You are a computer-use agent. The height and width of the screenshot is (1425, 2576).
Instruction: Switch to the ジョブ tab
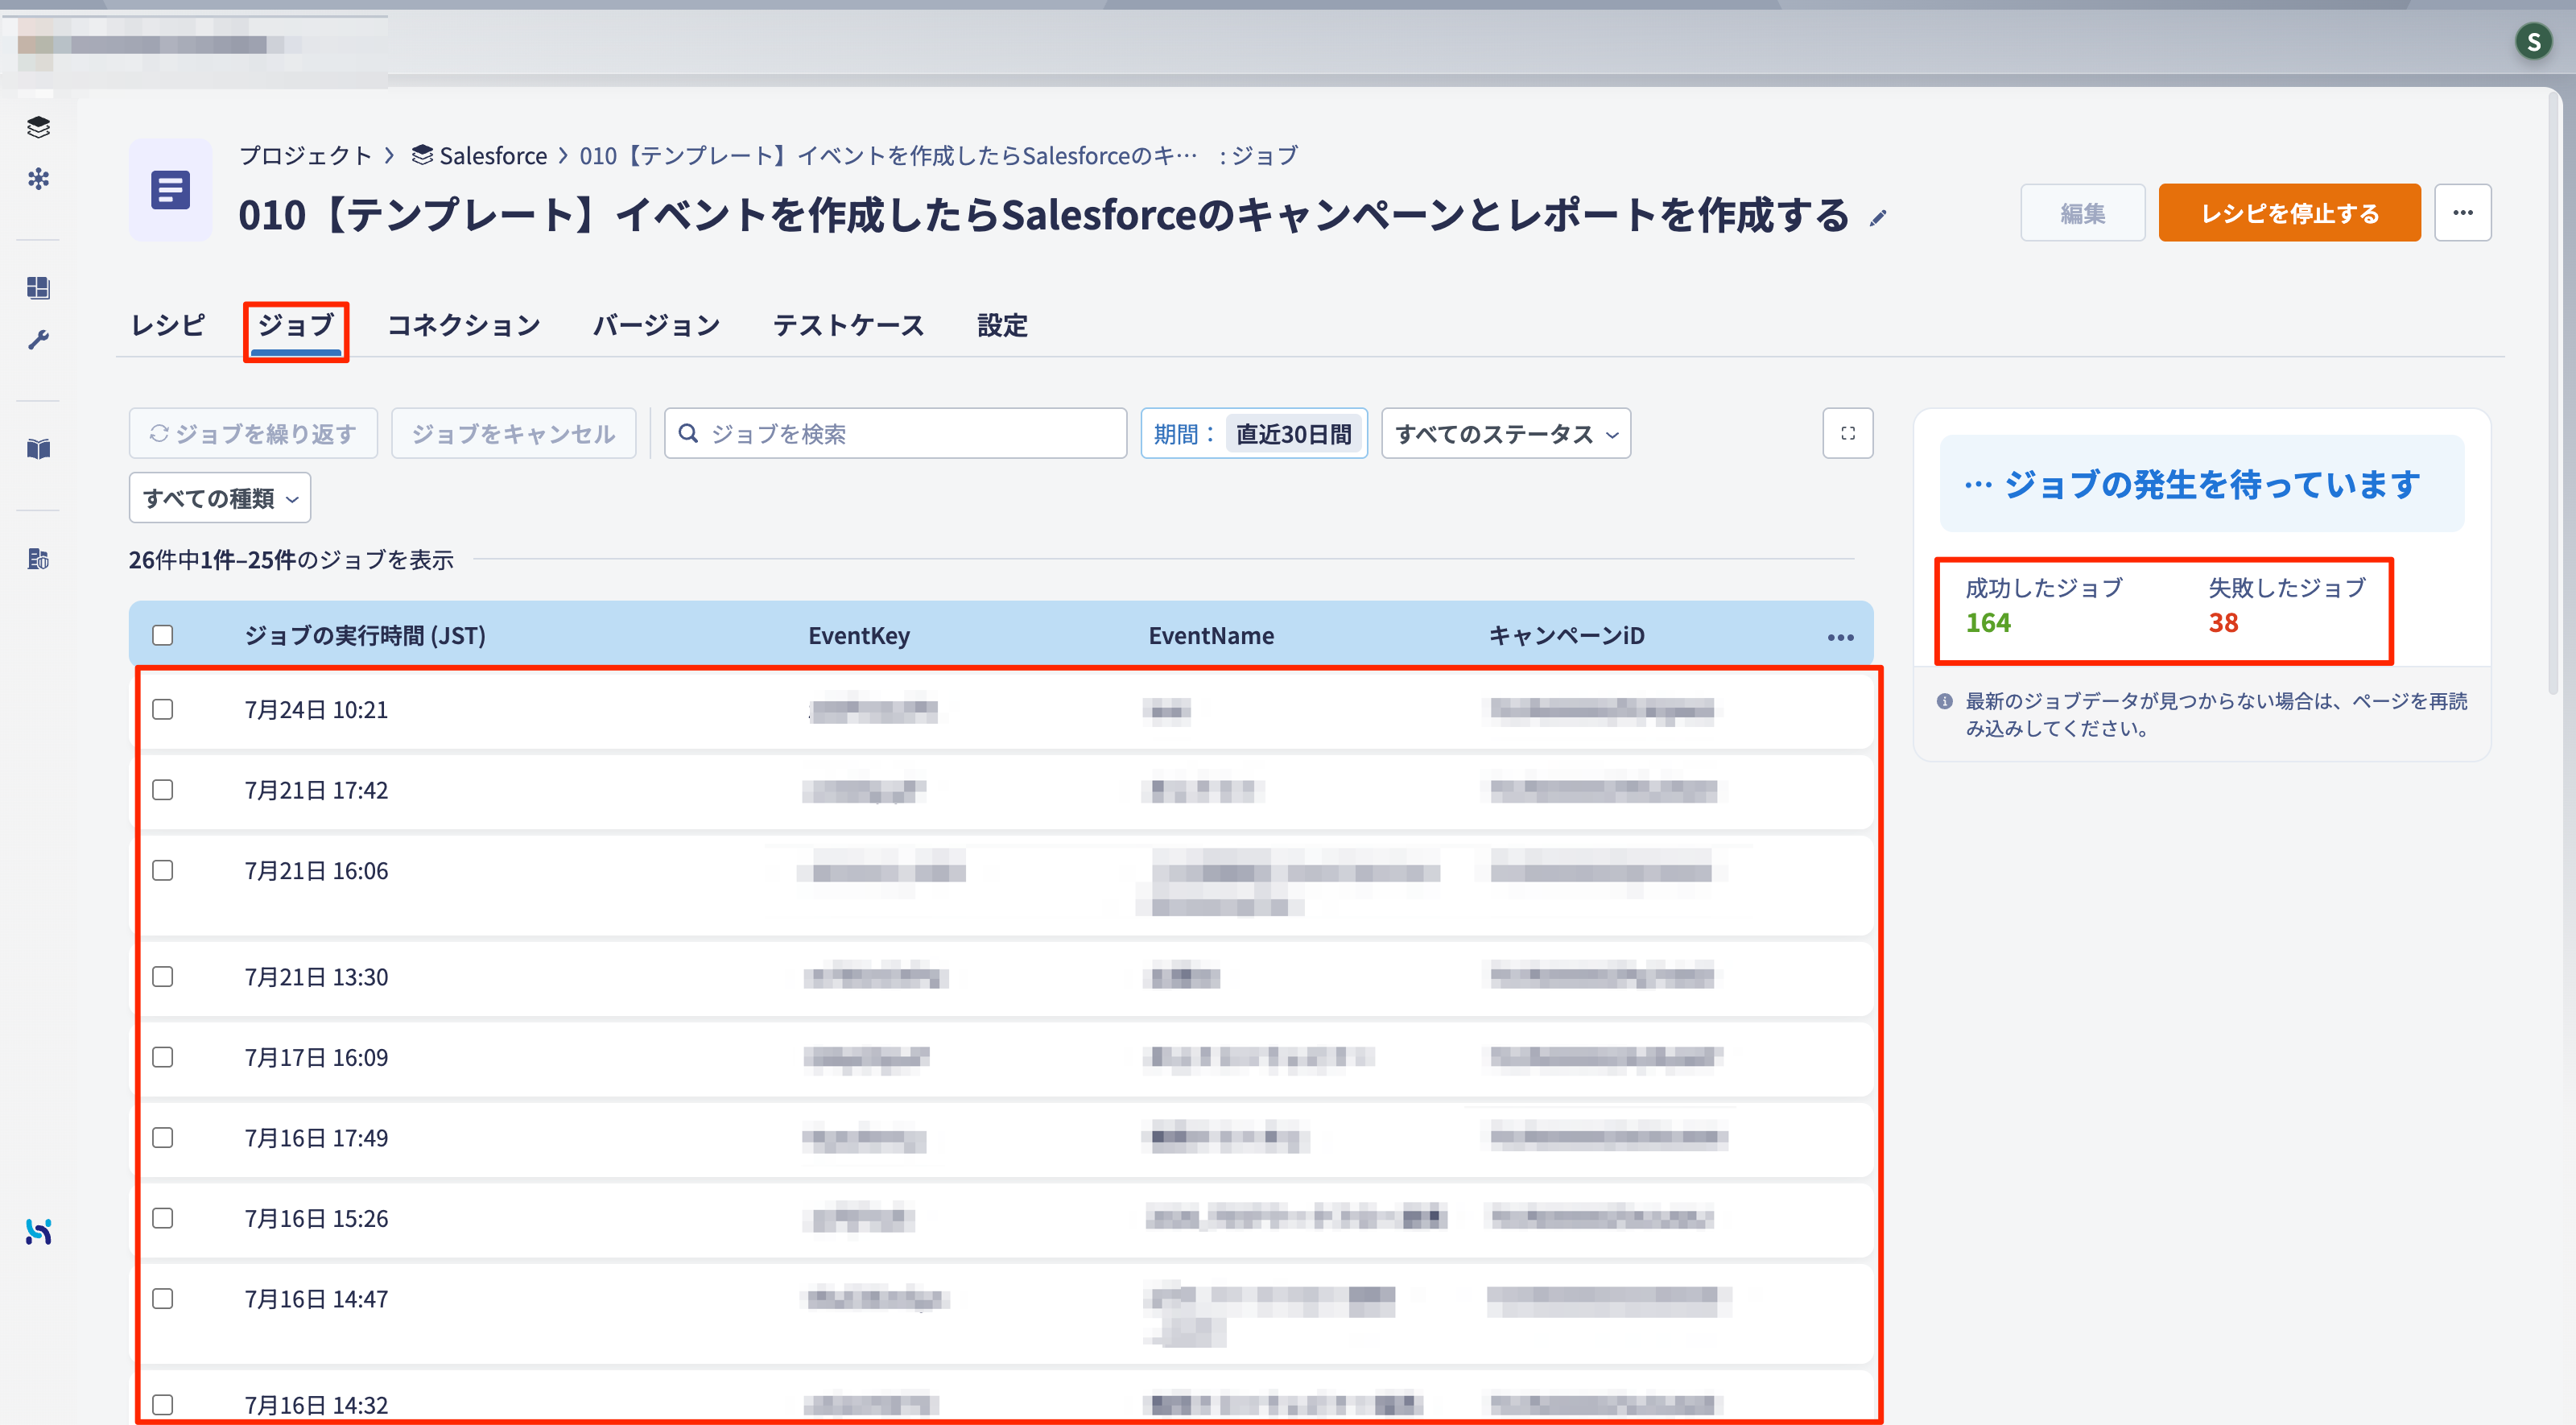click(x=296, y=325)
